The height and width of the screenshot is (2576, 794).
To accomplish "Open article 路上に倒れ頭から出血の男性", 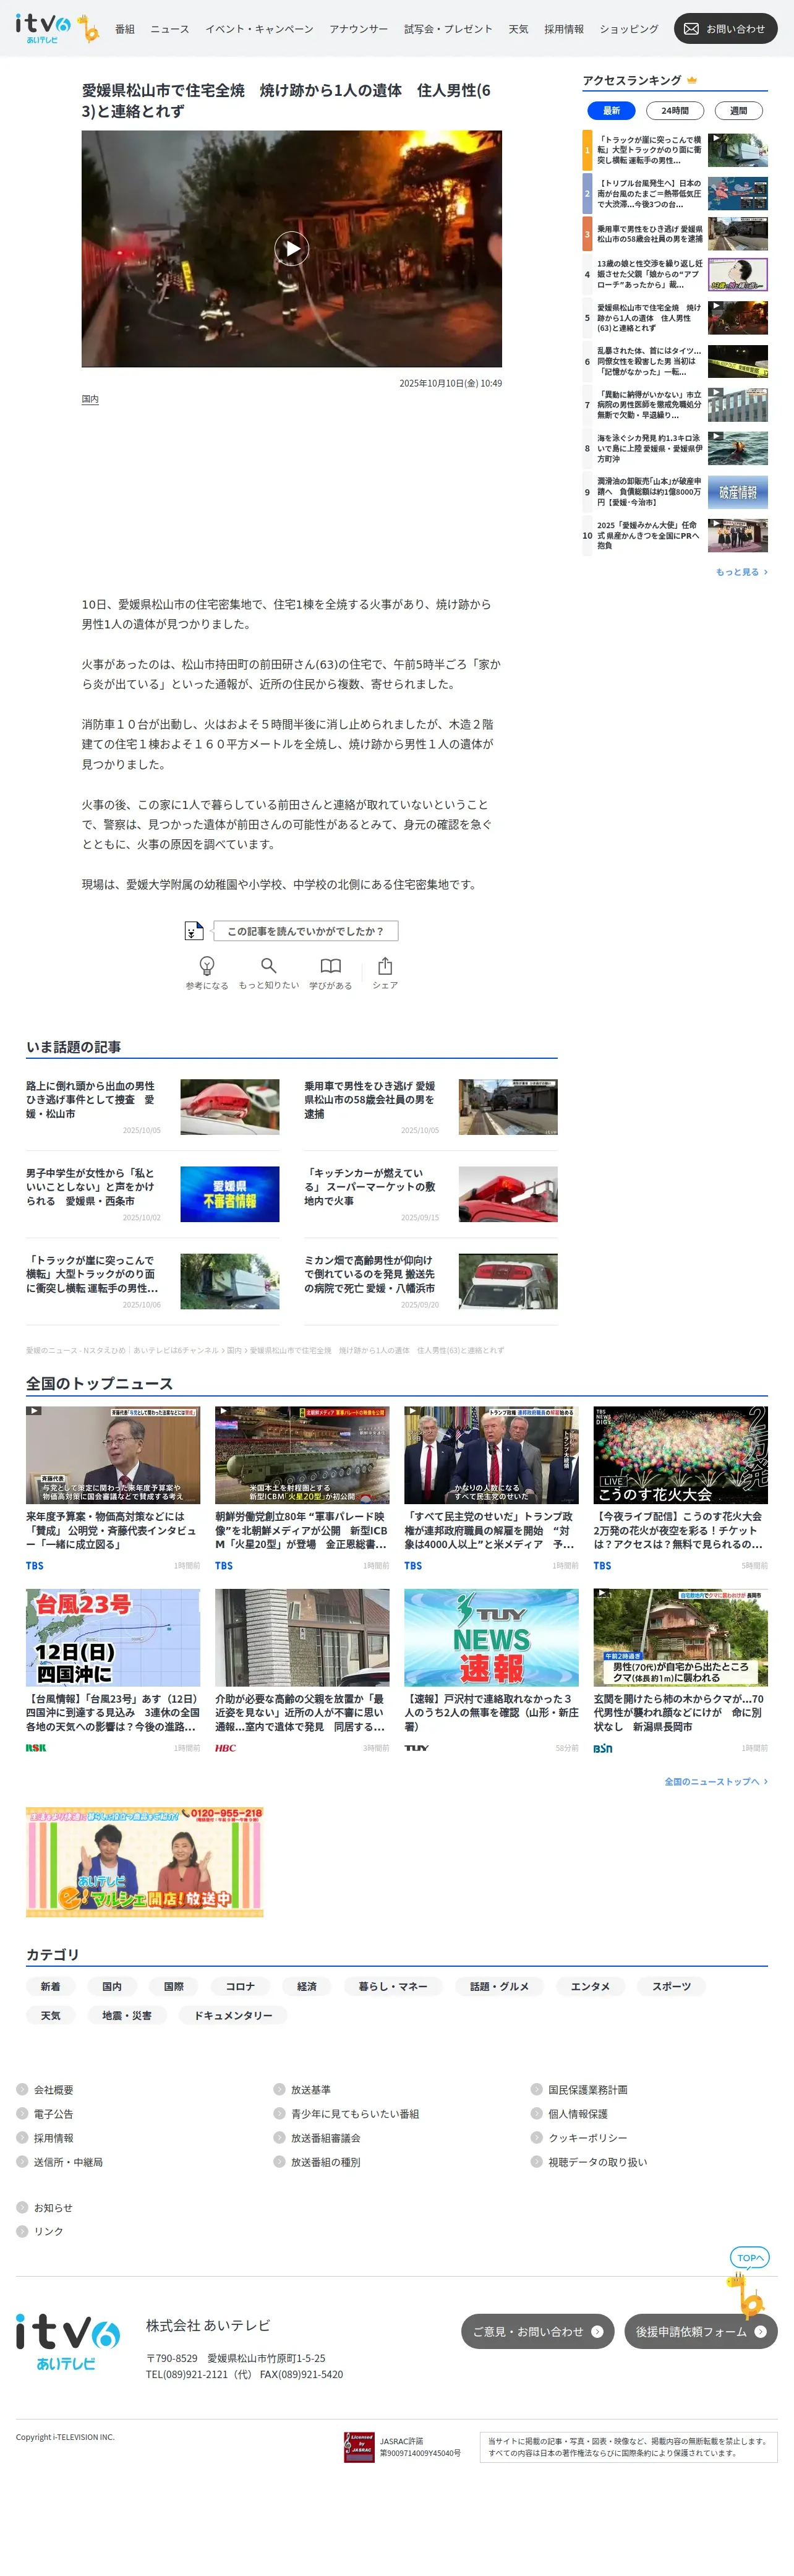I will tap(91, 1099).
